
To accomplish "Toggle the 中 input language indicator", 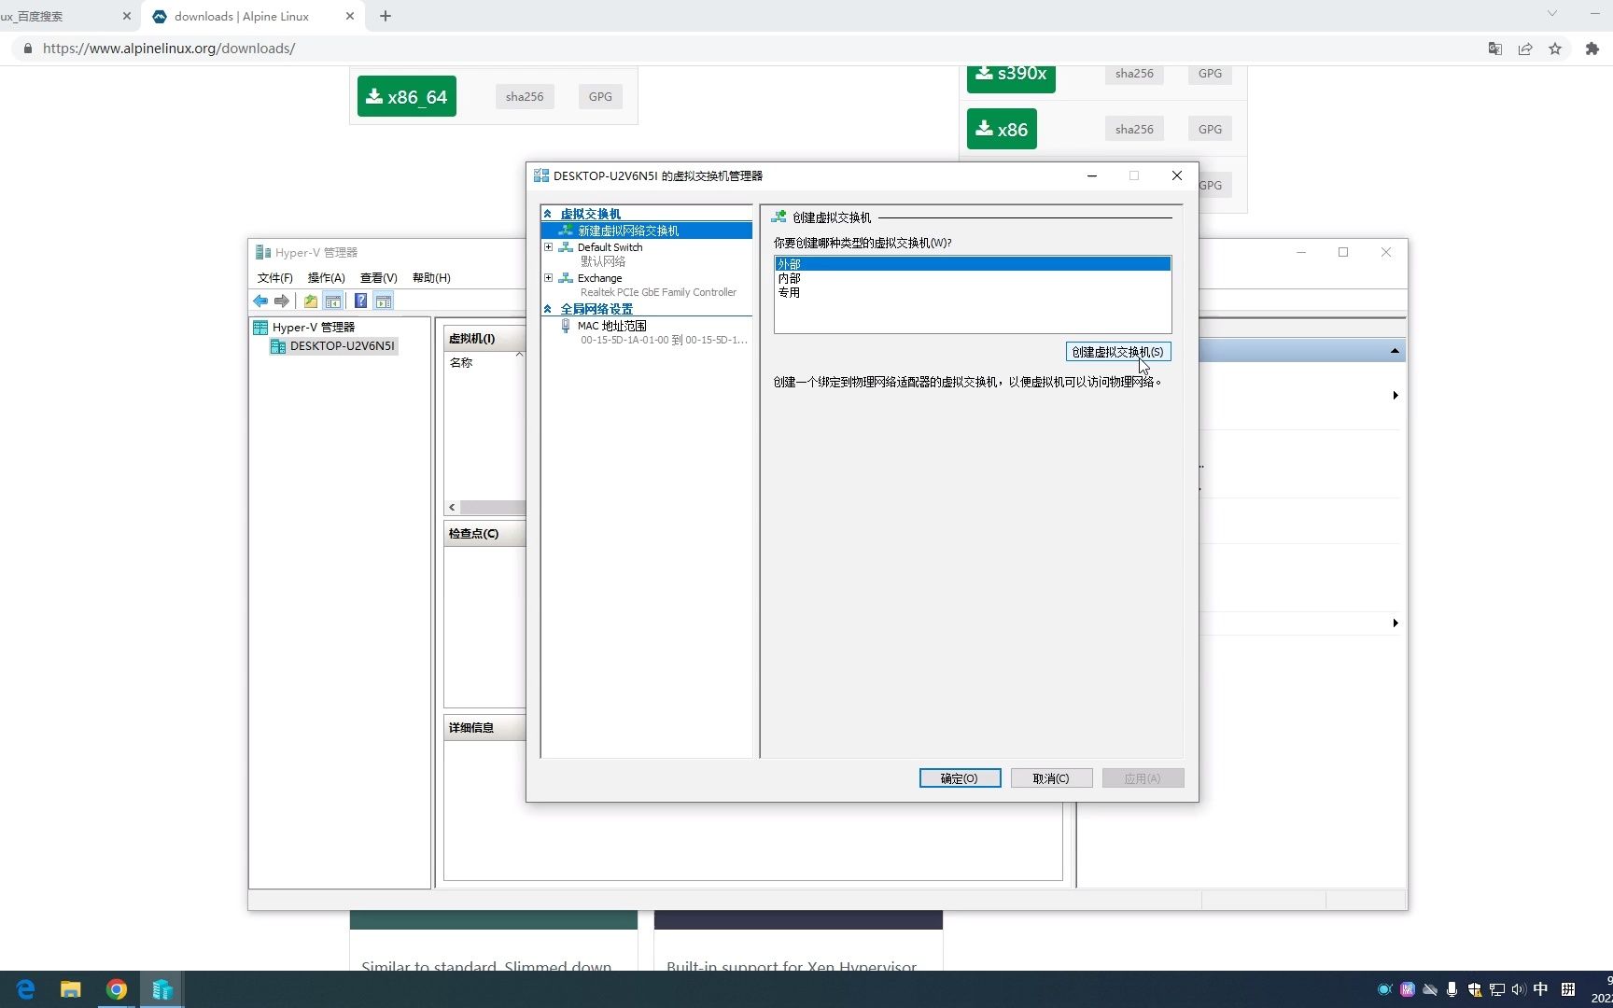I will point(1541,989).
